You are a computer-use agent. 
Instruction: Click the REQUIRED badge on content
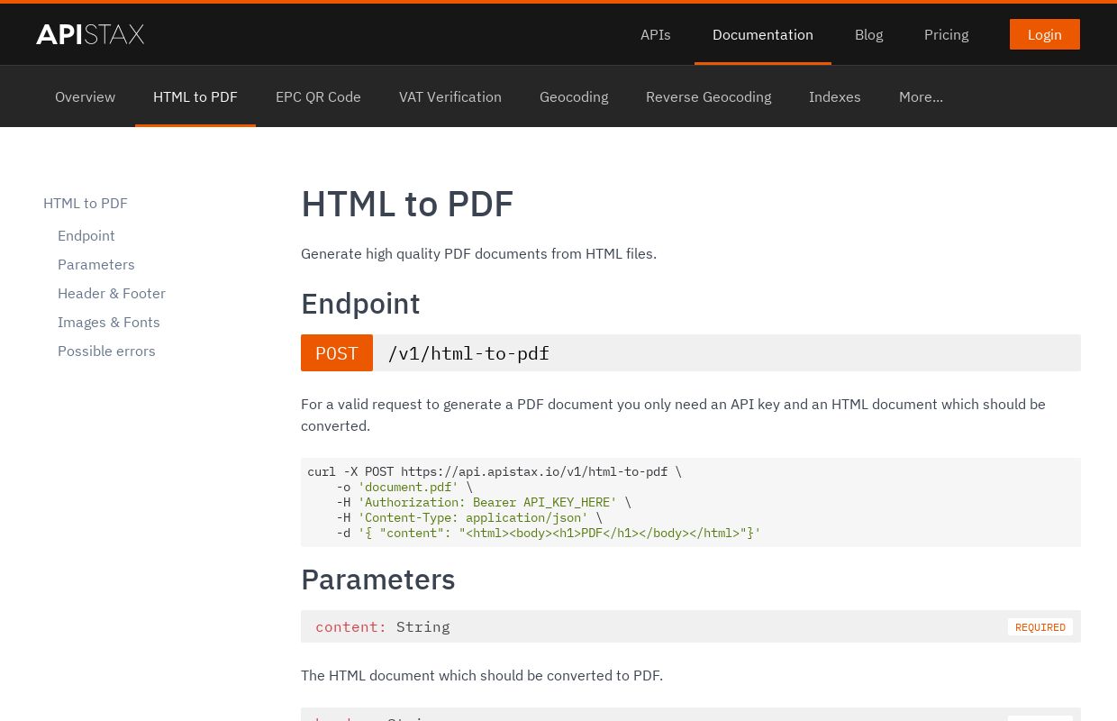coord(1040,627)
